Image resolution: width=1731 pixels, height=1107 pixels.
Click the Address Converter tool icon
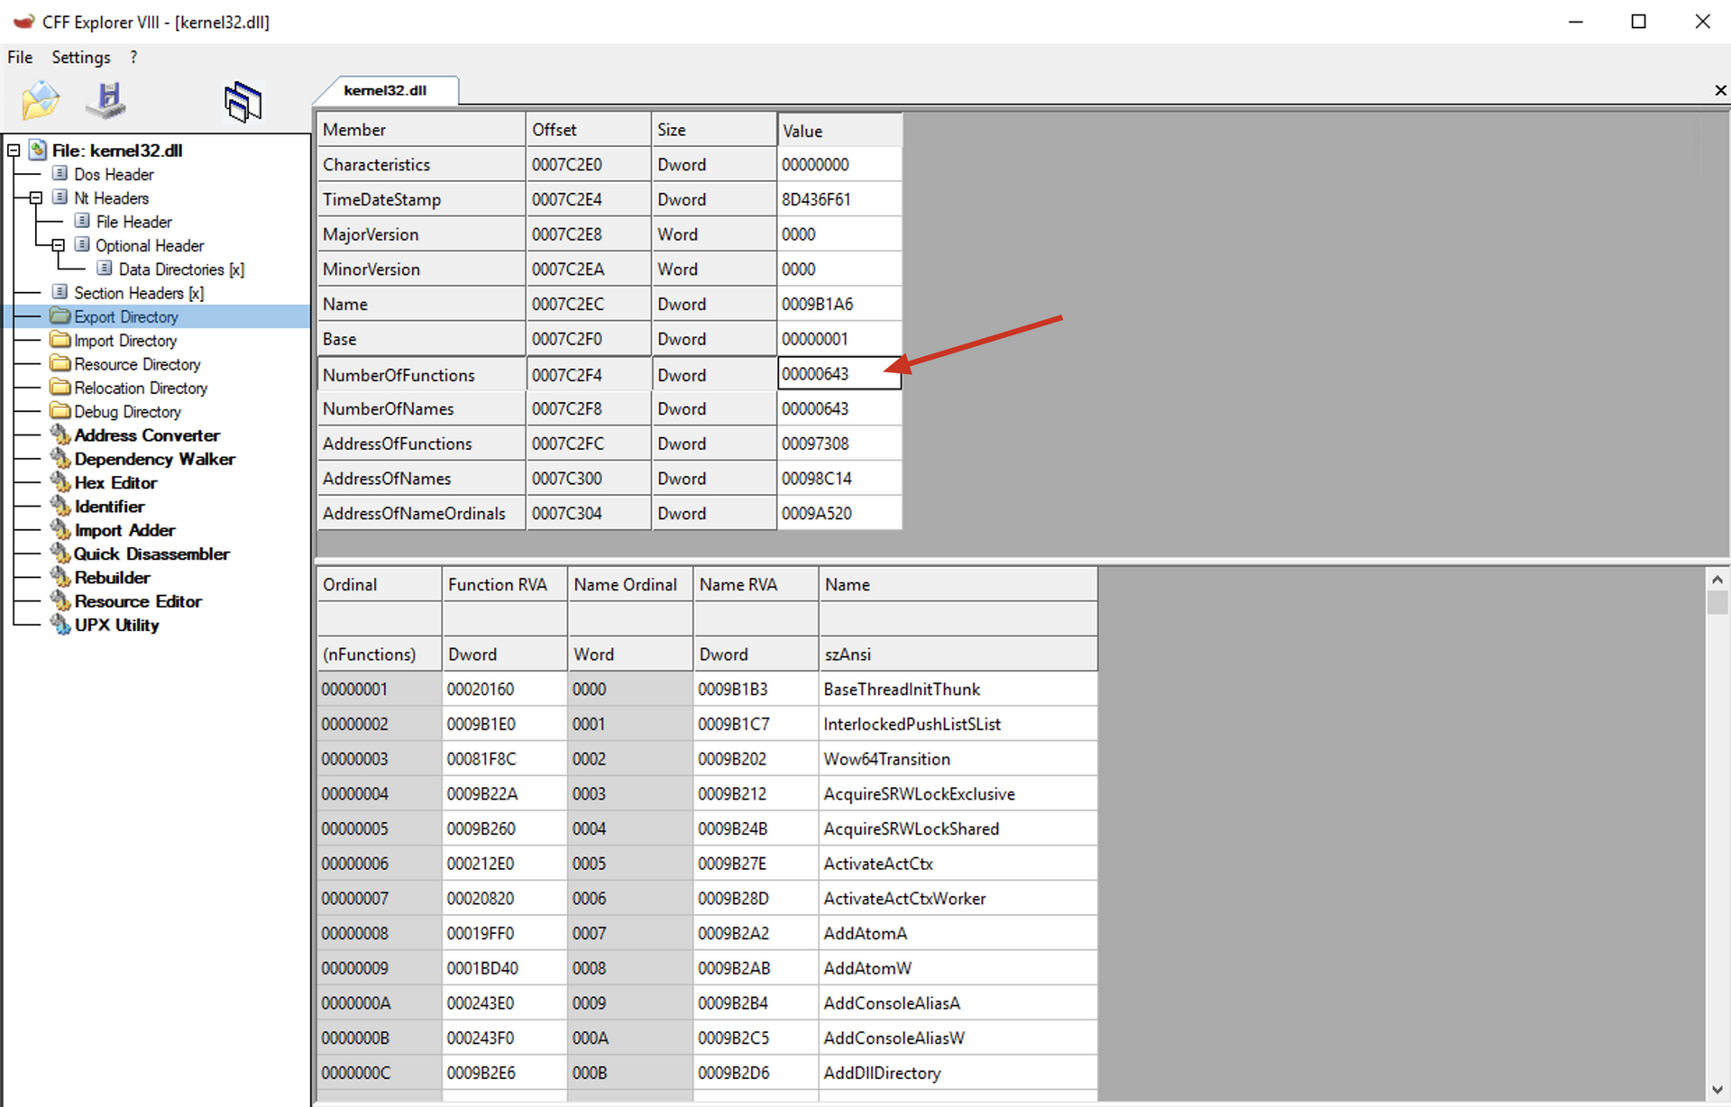pyautogui.click(x=60, y=435)
